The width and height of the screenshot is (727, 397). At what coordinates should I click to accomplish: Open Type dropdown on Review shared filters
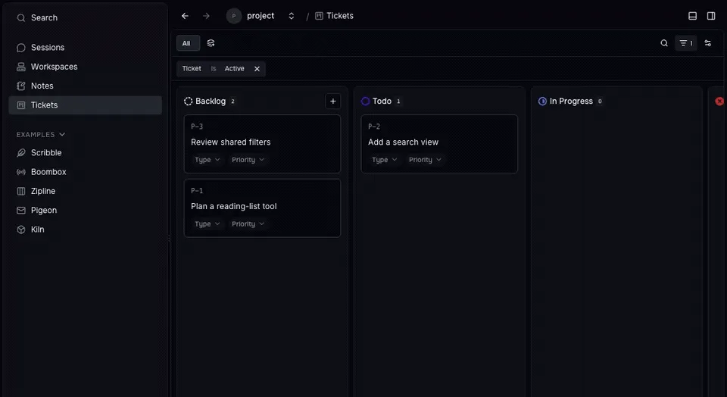point(207,160)
